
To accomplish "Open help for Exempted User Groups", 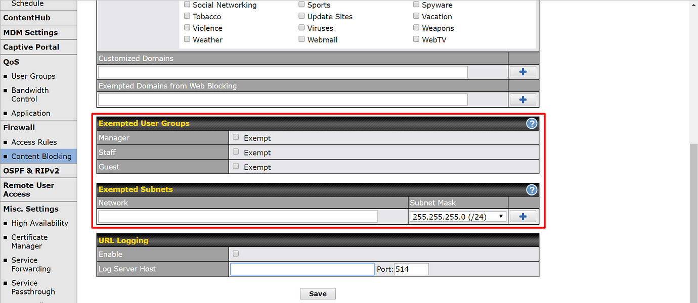I will pos(531,123).
